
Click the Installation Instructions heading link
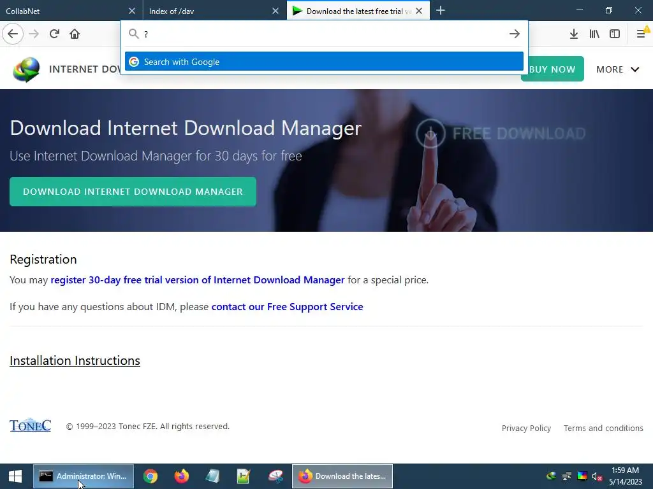[x=75, y=360]
